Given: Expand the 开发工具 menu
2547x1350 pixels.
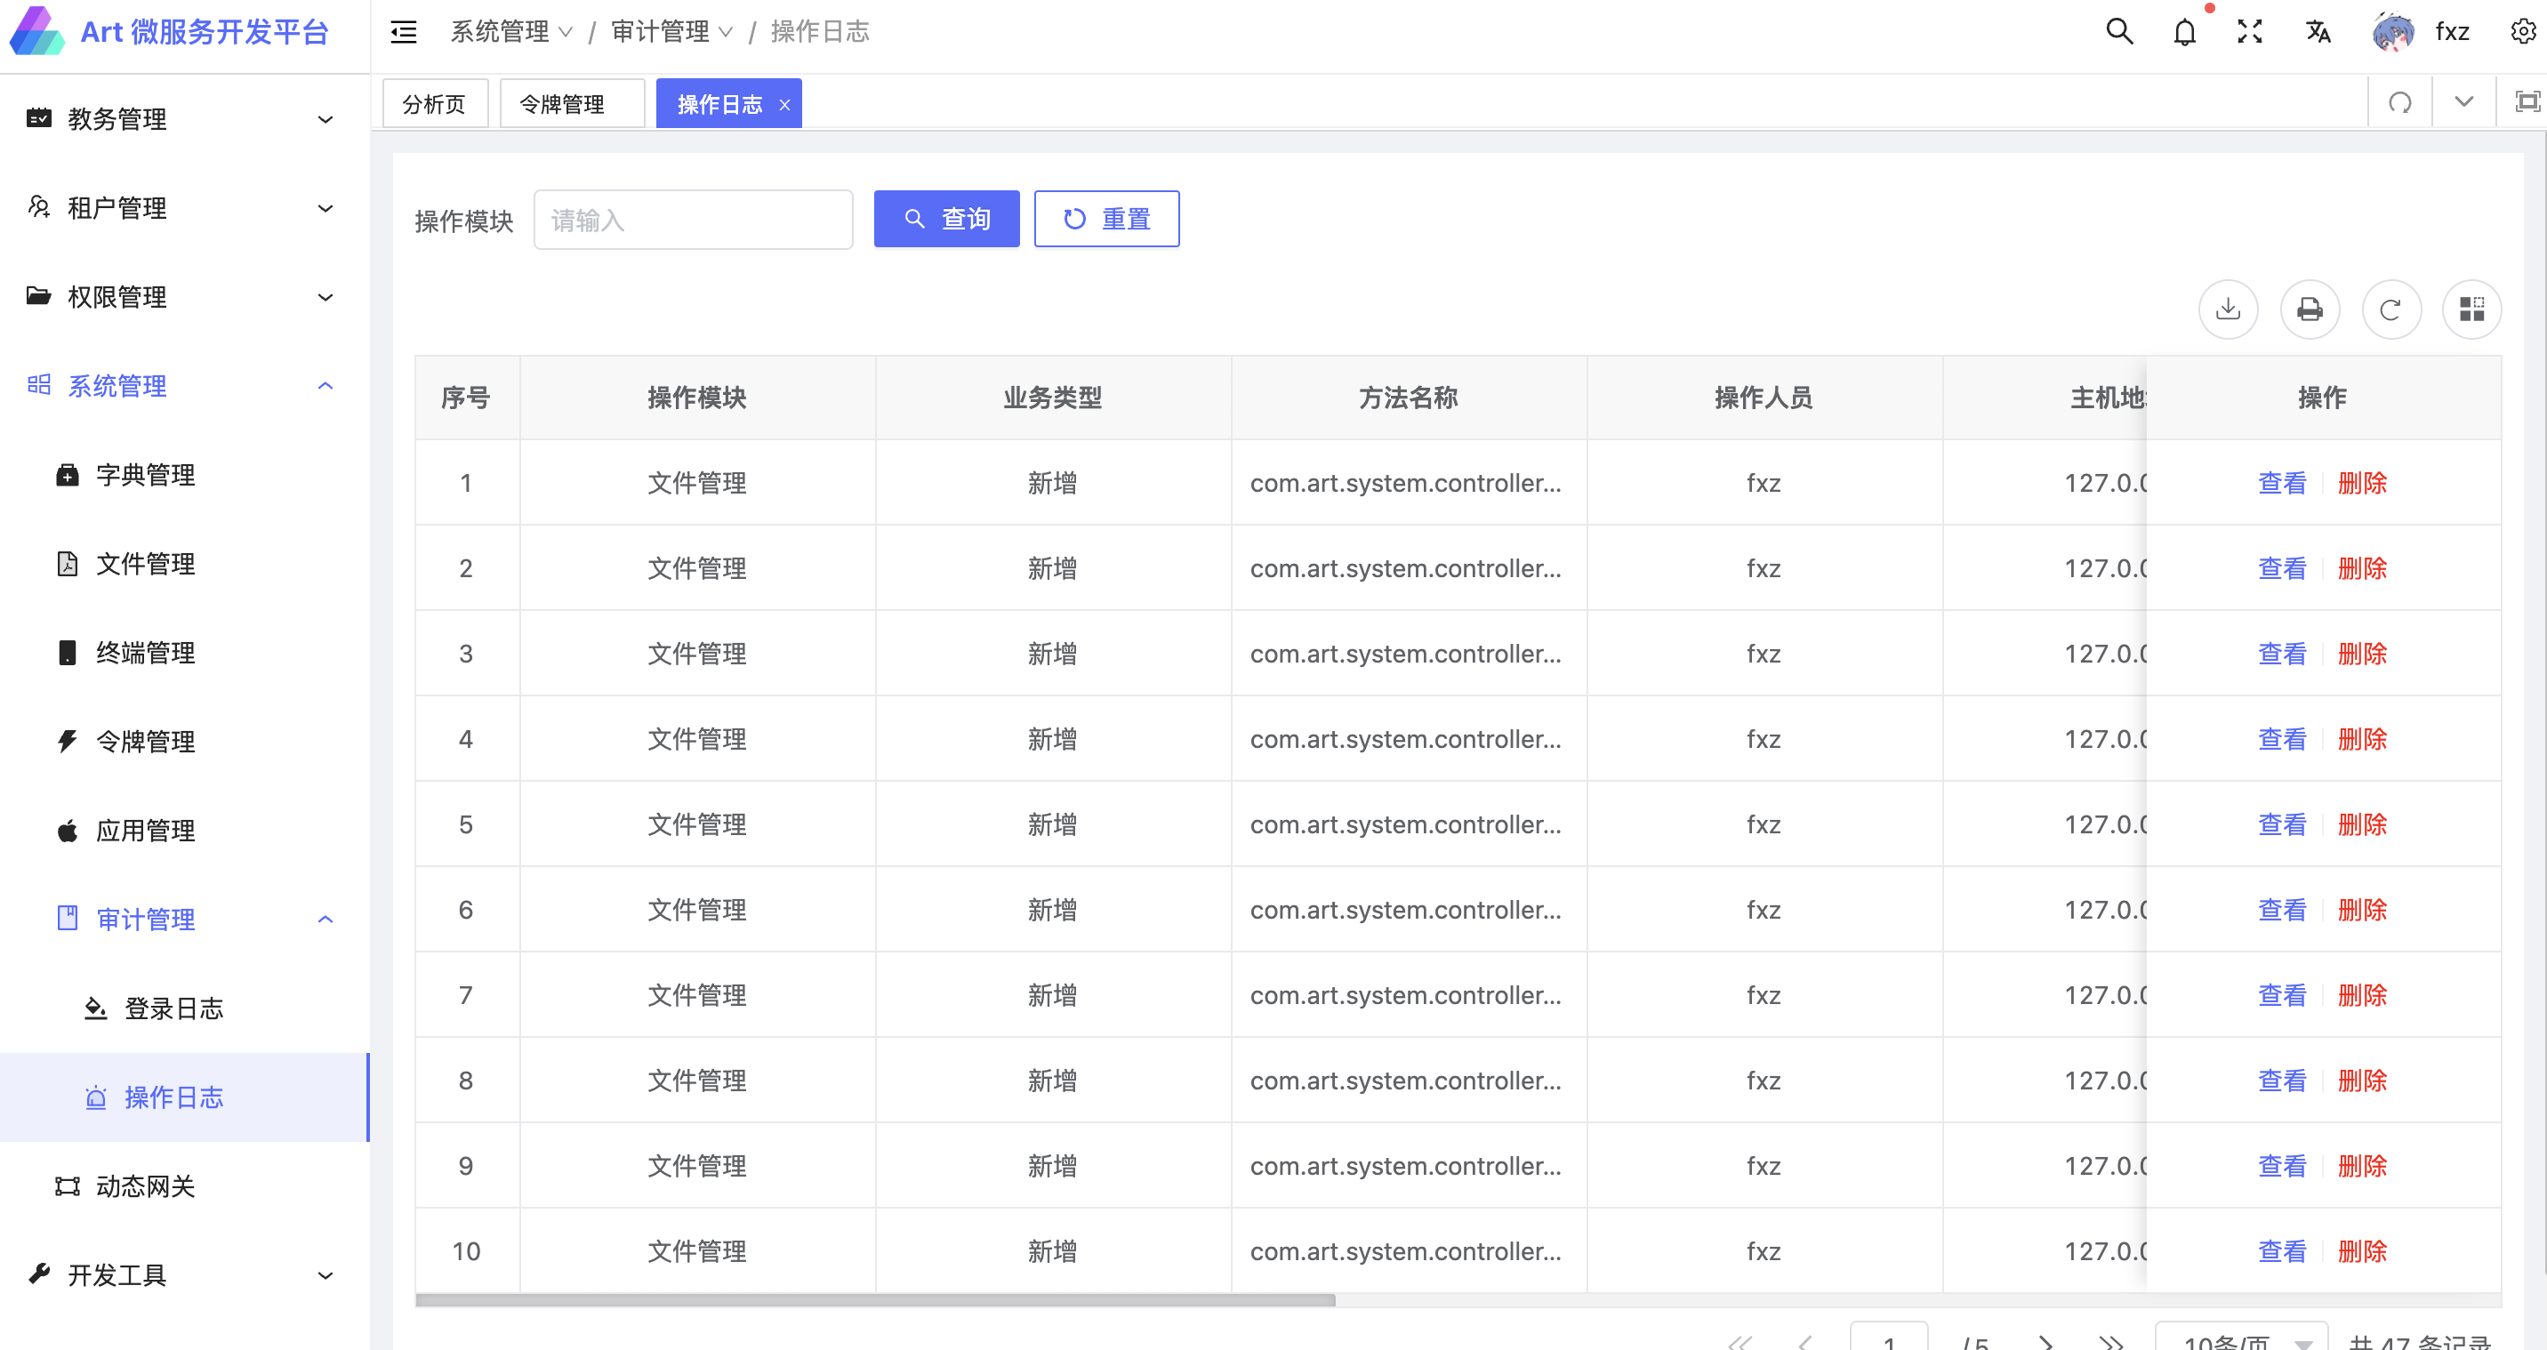Looking at the screenshot, I should click(184, 1276).
